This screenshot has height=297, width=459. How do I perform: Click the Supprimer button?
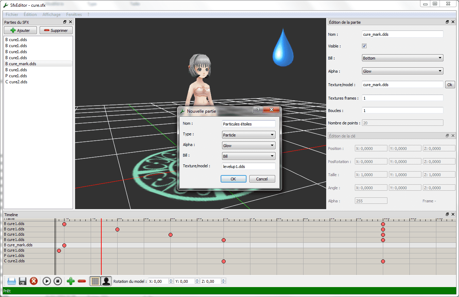click(56, 30)
